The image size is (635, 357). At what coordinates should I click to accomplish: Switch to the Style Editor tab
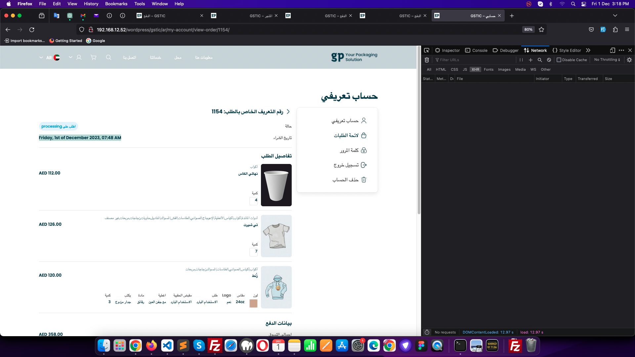click(567, 50)
